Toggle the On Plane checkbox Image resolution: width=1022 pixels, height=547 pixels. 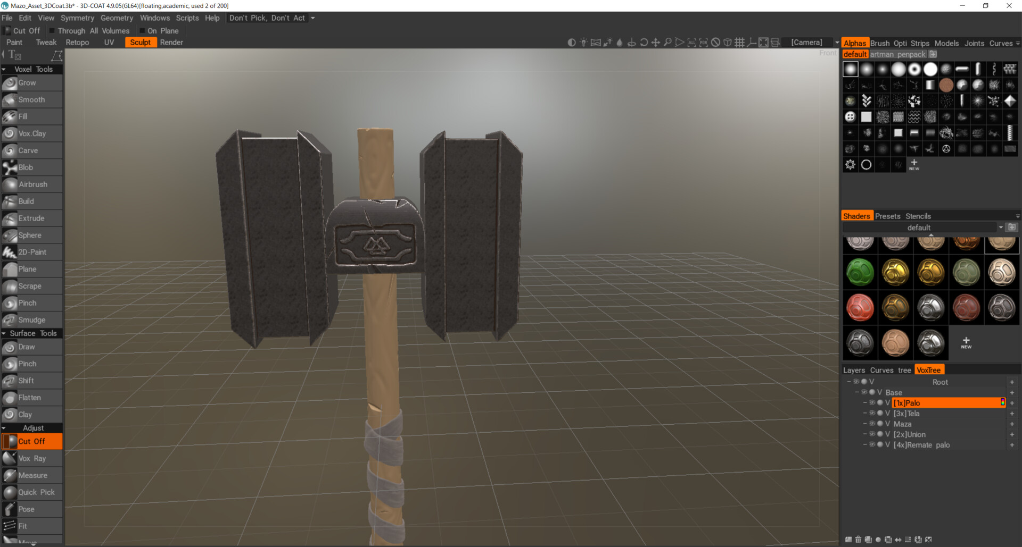click(x=142, y=31)
